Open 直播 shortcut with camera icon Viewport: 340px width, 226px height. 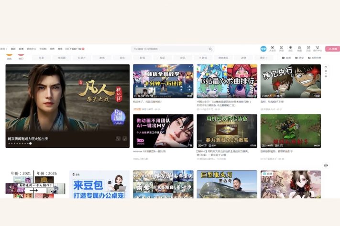click(286, 58)
